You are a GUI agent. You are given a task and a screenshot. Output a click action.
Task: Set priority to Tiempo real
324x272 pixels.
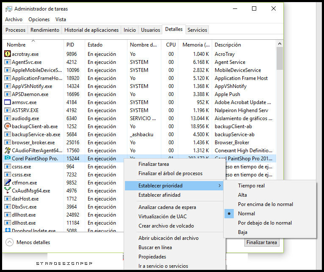(x=270, y=186)
